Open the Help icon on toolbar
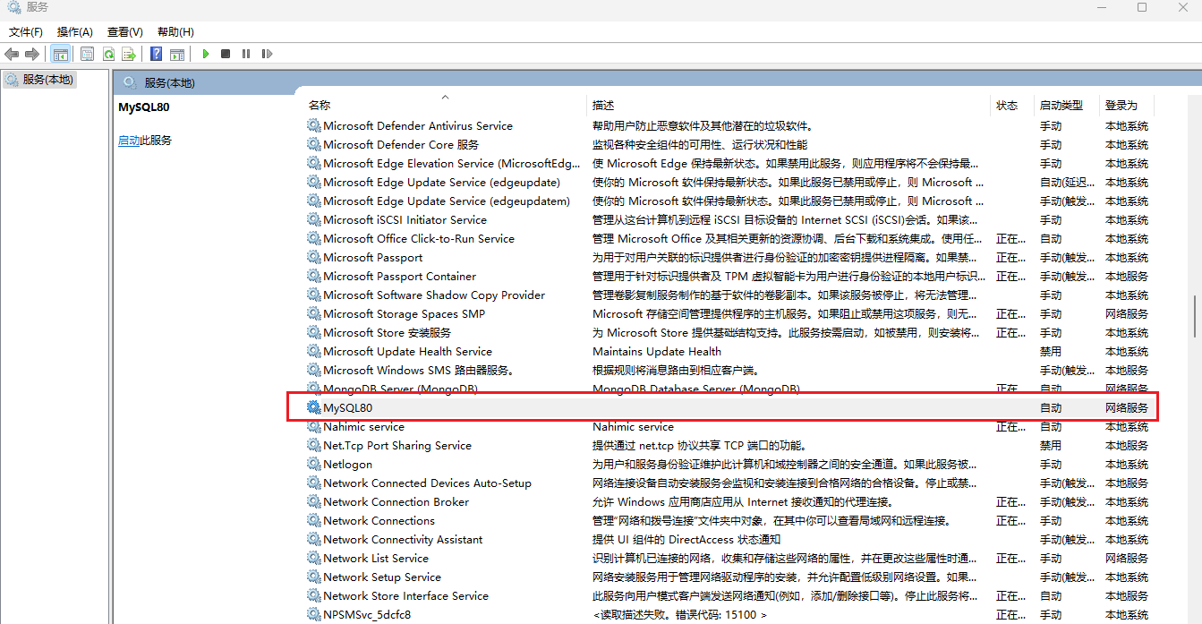Viewport: 1202px width, 624px height. (x=154, y=54)
